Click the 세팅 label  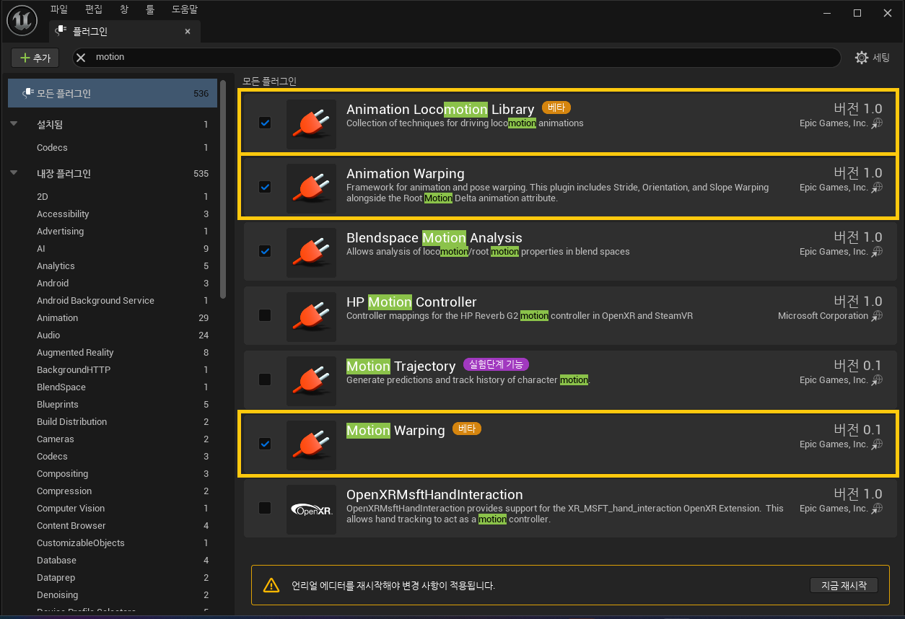click(881, 58)
